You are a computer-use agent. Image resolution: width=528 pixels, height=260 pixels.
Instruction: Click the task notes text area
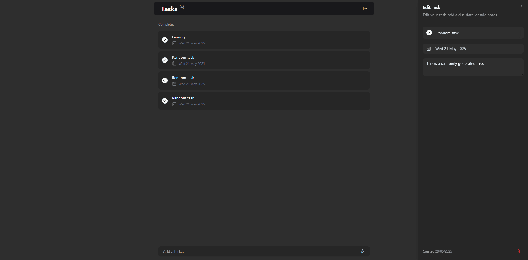coord(473,67)
